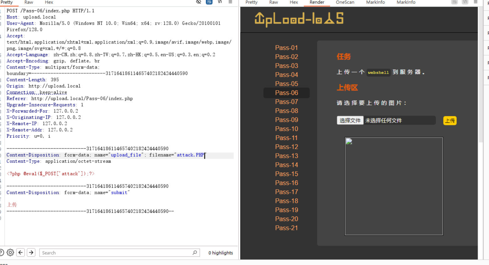The height and width of the screenshot is (265, 489).
Task: Click the red 上传 body value in request
Action: click(12, 205)
